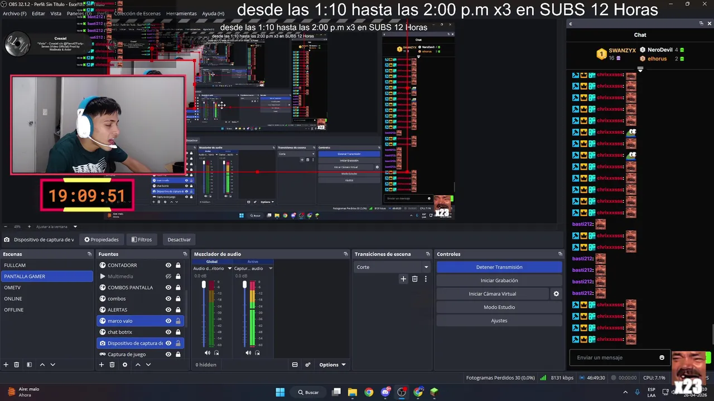This screenshot has height=401, width=714.
Task: Remove the transition with trash icon
Action: pos(414,279)
